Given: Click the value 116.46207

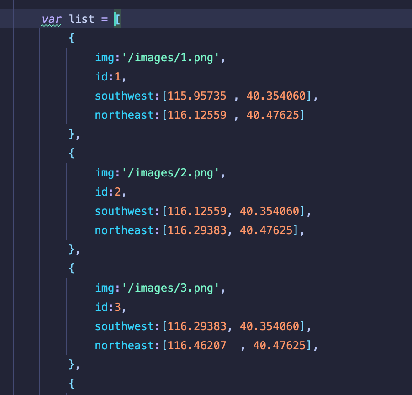Looking at the screenshot, I should [197, 346].
